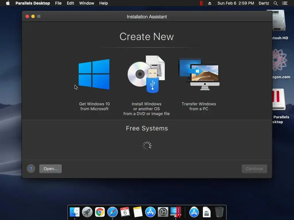Open App Store icon right of Dock divider

coord(194,212)
